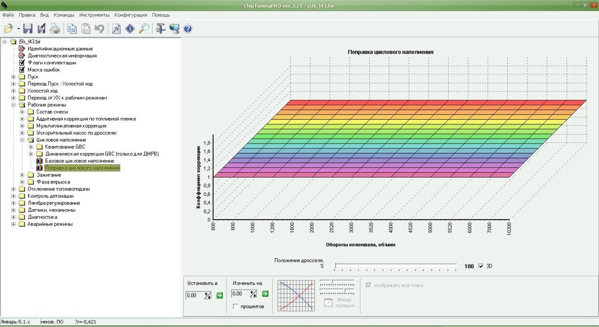This screenshot has width=599, height=327.
Task: Paste using the clipboard toolbar icon
Action: click(86, 29)
